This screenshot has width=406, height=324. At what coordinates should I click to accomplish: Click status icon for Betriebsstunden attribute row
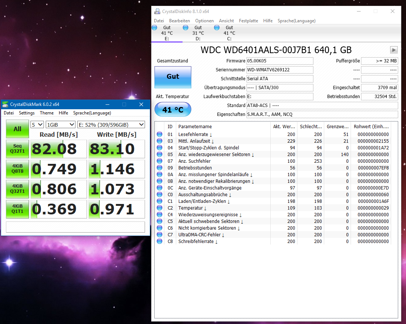[159, 168]
